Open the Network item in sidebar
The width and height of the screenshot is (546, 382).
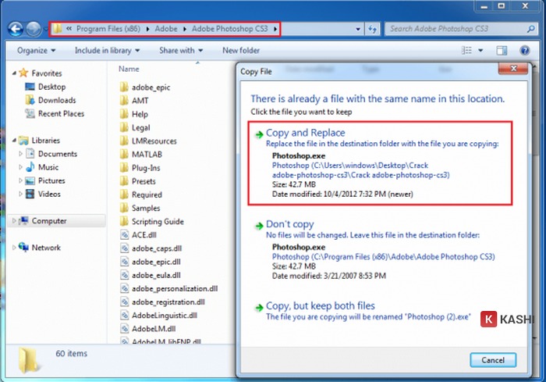(x=46, y=248)
